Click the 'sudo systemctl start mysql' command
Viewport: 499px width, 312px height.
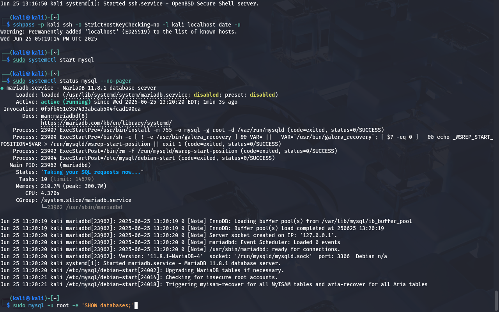coord(53,60)
